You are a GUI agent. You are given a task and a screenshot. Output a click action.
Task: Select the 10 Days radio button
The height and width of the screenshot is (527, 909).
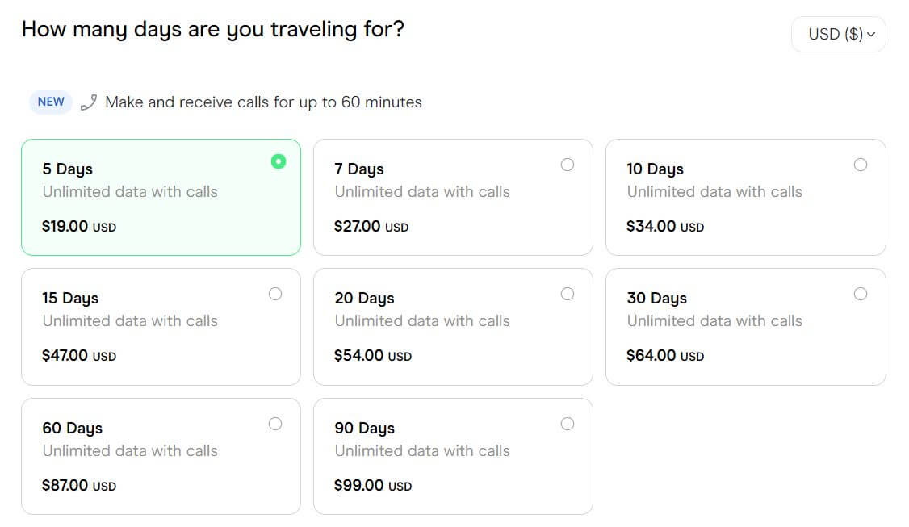click(861, 165)
